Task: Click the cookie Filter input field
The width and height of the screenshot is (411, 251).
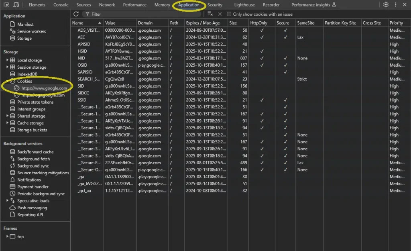Action: point(144,14)
